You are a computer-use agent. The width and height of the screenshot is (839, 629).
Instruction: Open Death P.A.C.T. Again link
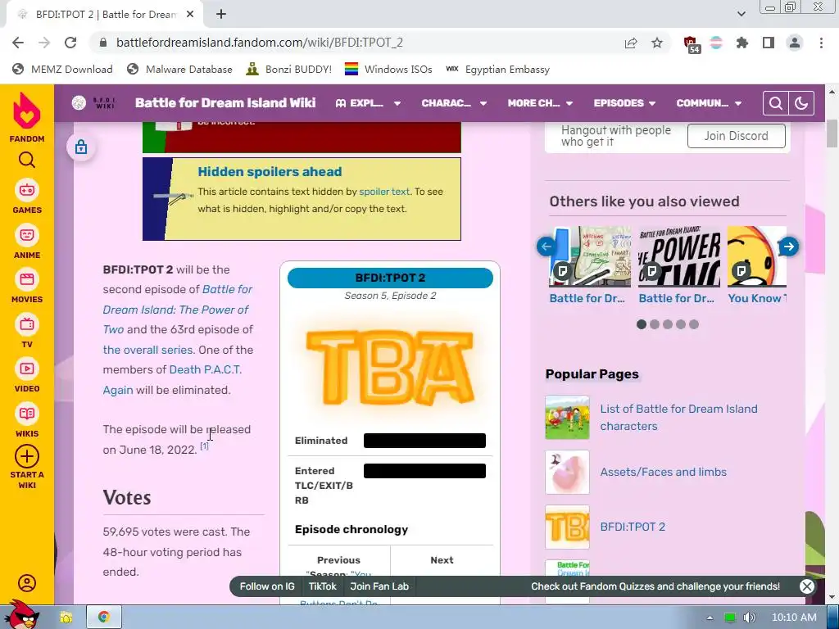coord(172,380)
